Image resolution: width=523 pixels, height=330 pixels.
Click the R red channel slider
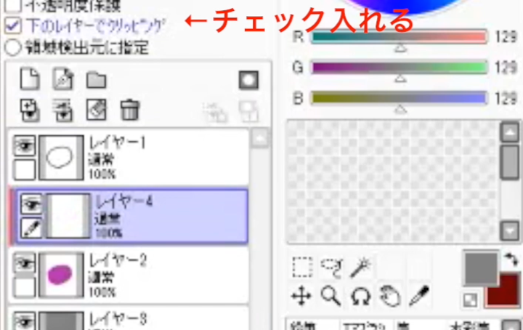click(x=400, y=36)
